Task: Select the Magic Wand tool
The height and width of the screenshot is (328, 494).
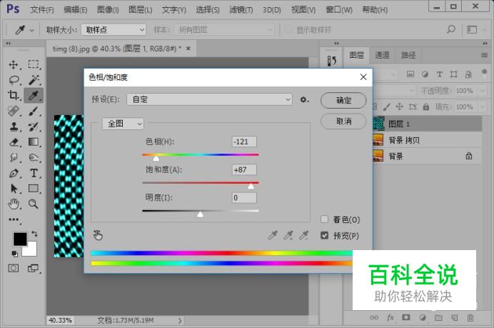Action: (x=34, y=80)
